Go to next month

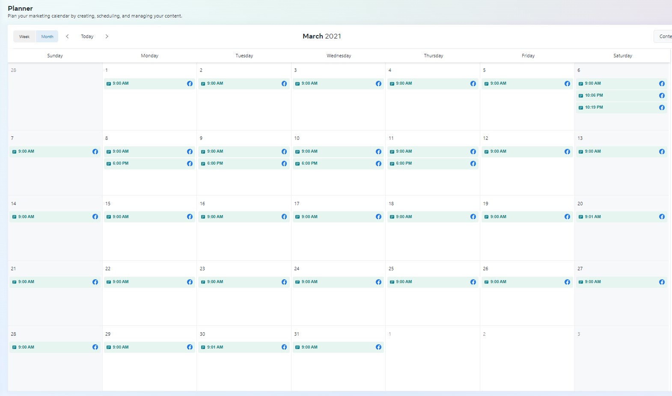[x=107, y=36]
